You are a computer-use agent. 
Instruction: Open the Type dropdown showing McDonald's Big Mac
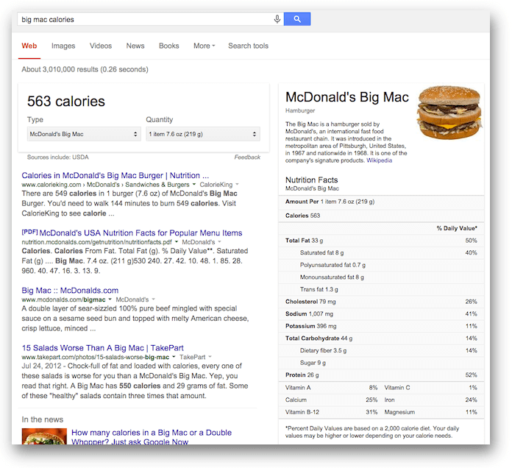click(x=84, y=134)
